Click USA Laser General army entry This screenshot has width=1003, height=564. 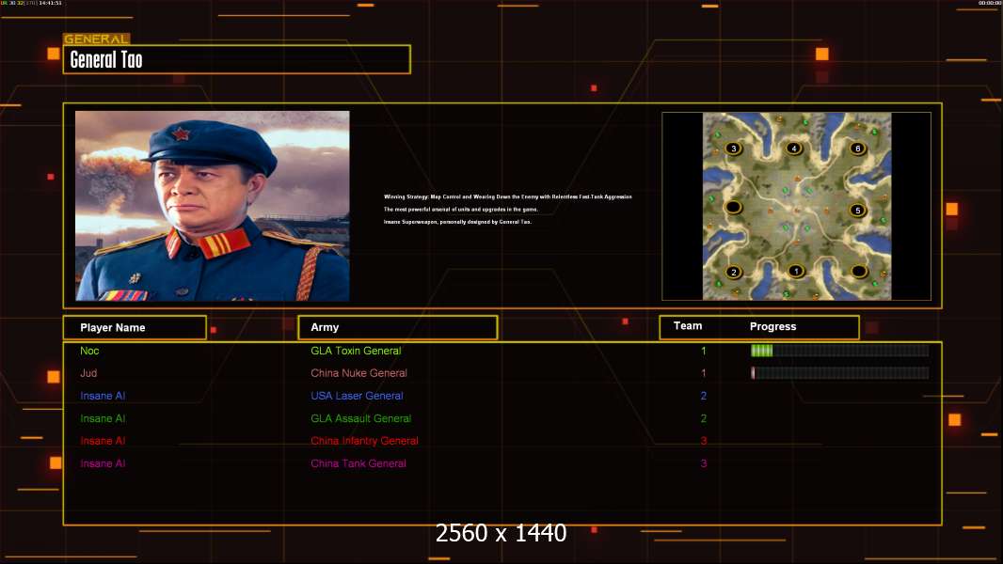point(357,396)
